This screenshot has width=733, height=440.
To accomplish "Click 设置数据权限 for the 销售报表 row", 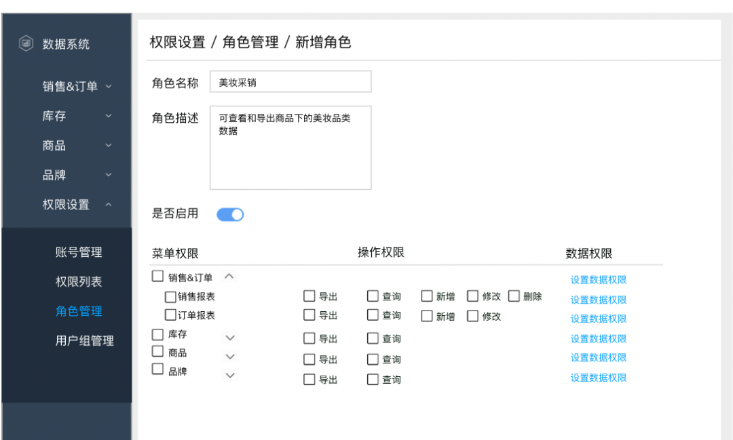I will 598,299.
